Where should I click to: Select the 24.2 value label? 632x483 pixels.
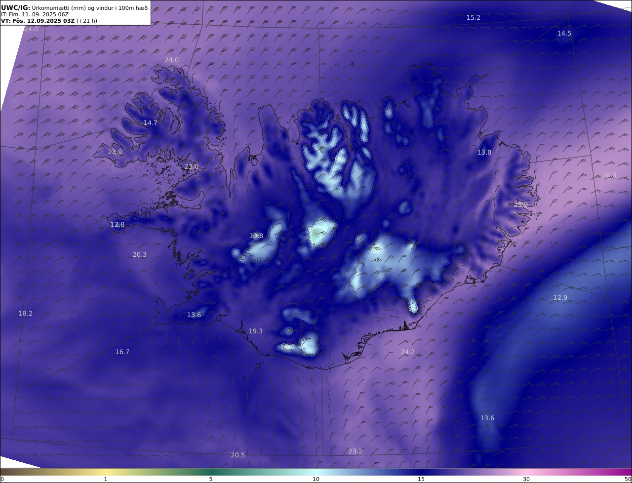408,352
